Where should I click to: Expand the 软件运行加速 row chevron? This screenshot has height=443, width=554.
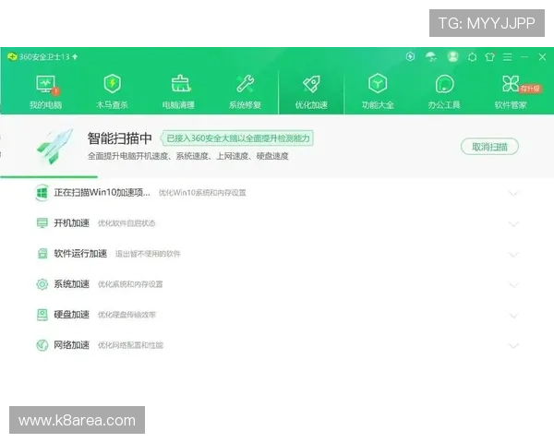[513, 254]
